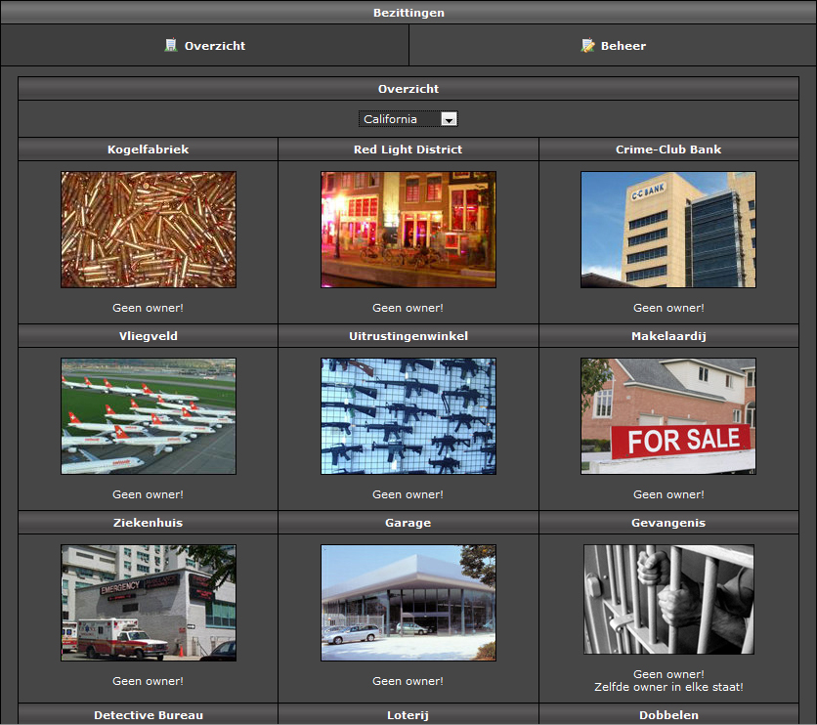Open the California state dropdown
The image size is (817, 725).
click(400, 119)
